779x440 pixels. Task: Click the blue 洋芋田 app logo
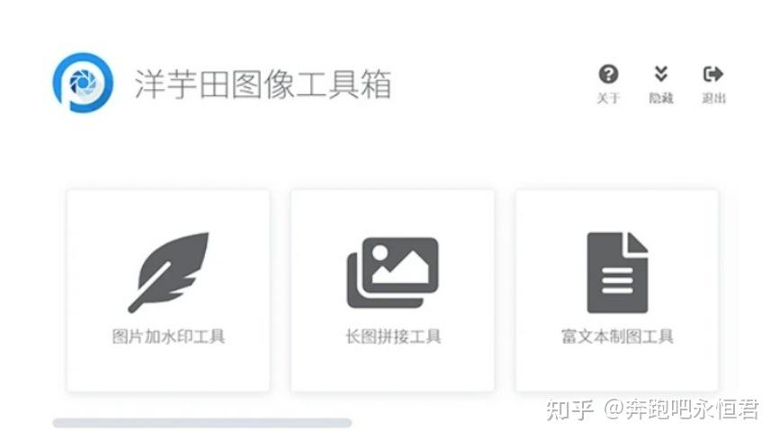coord(83,83)
